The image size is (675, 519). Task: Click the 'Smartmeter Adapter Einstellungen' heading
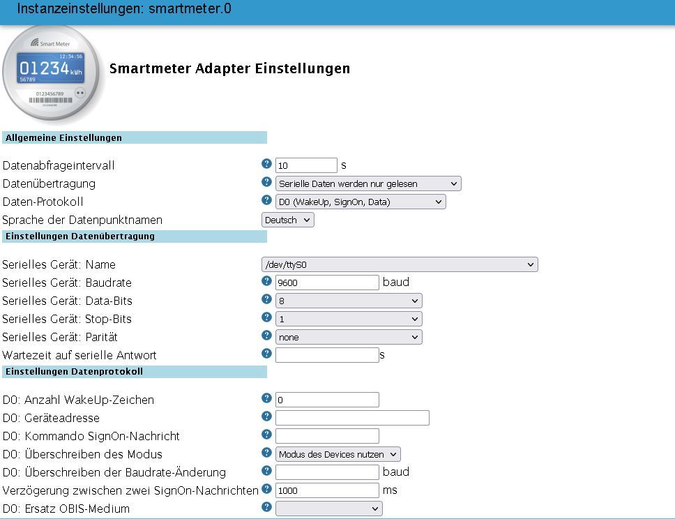(x=229, y=68)
